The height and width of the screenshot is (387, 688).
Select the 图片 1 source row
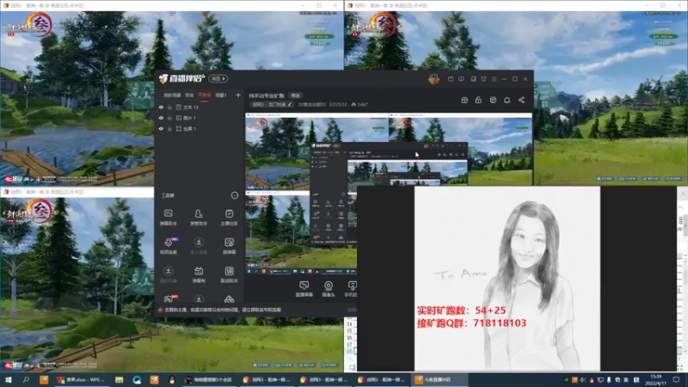(200, 118)
